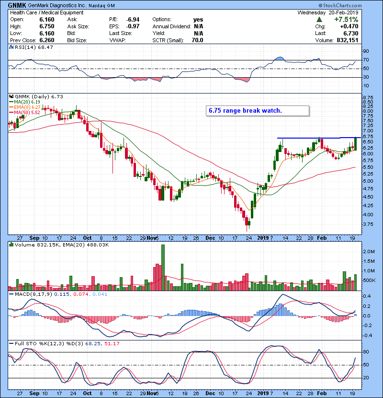Click the Options value yes
The image size is (383, 398).
tap(198, 20)
